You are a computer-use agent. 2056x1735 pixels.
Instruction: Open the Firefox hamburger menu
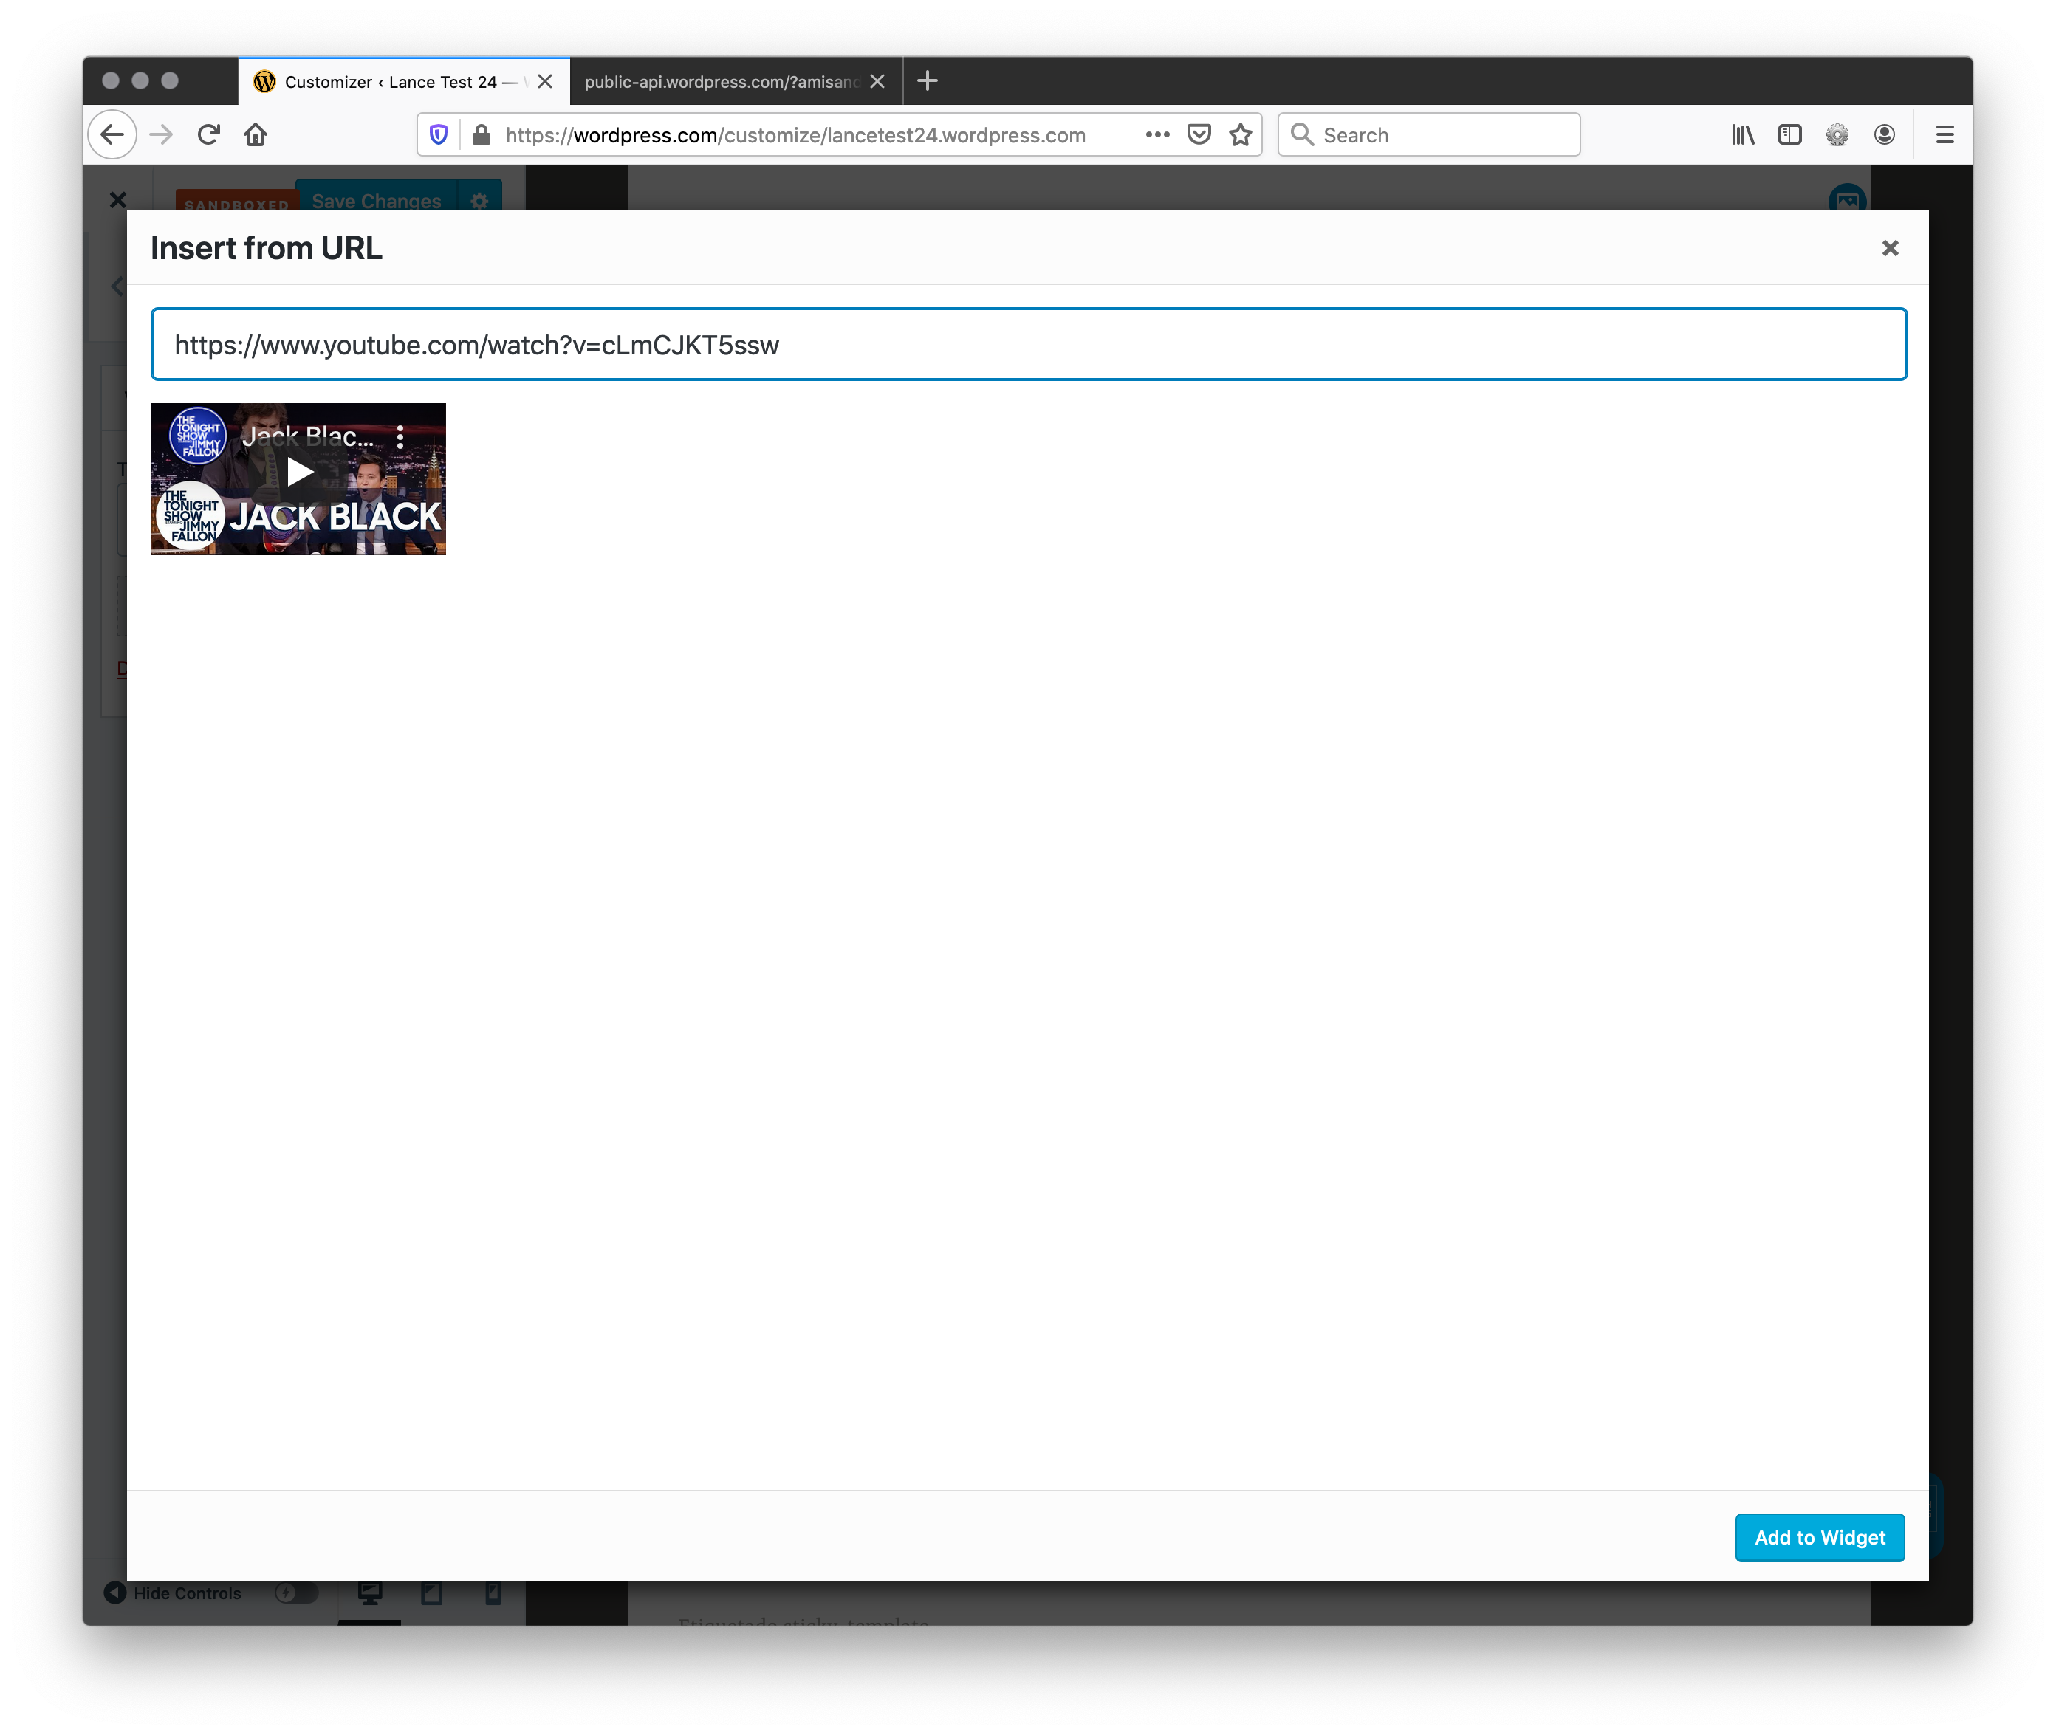[x=1944, y=135]
